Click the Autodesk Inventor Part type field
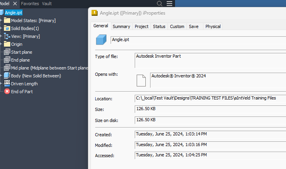Screen dimensions: 286x169 [x=210, y=60]
